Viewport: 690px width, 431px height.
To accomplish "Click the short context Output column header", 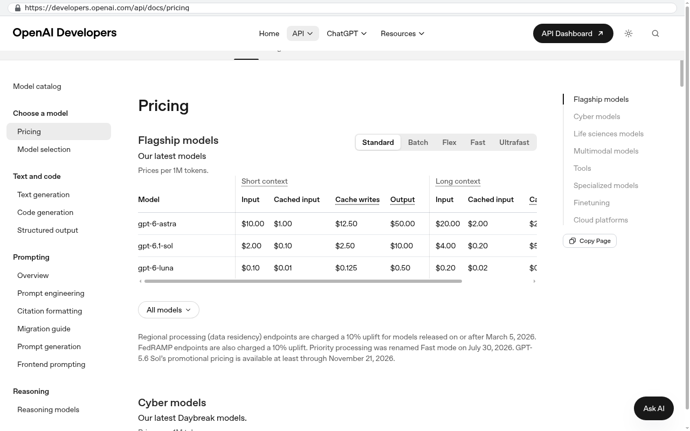I will 402,199.
